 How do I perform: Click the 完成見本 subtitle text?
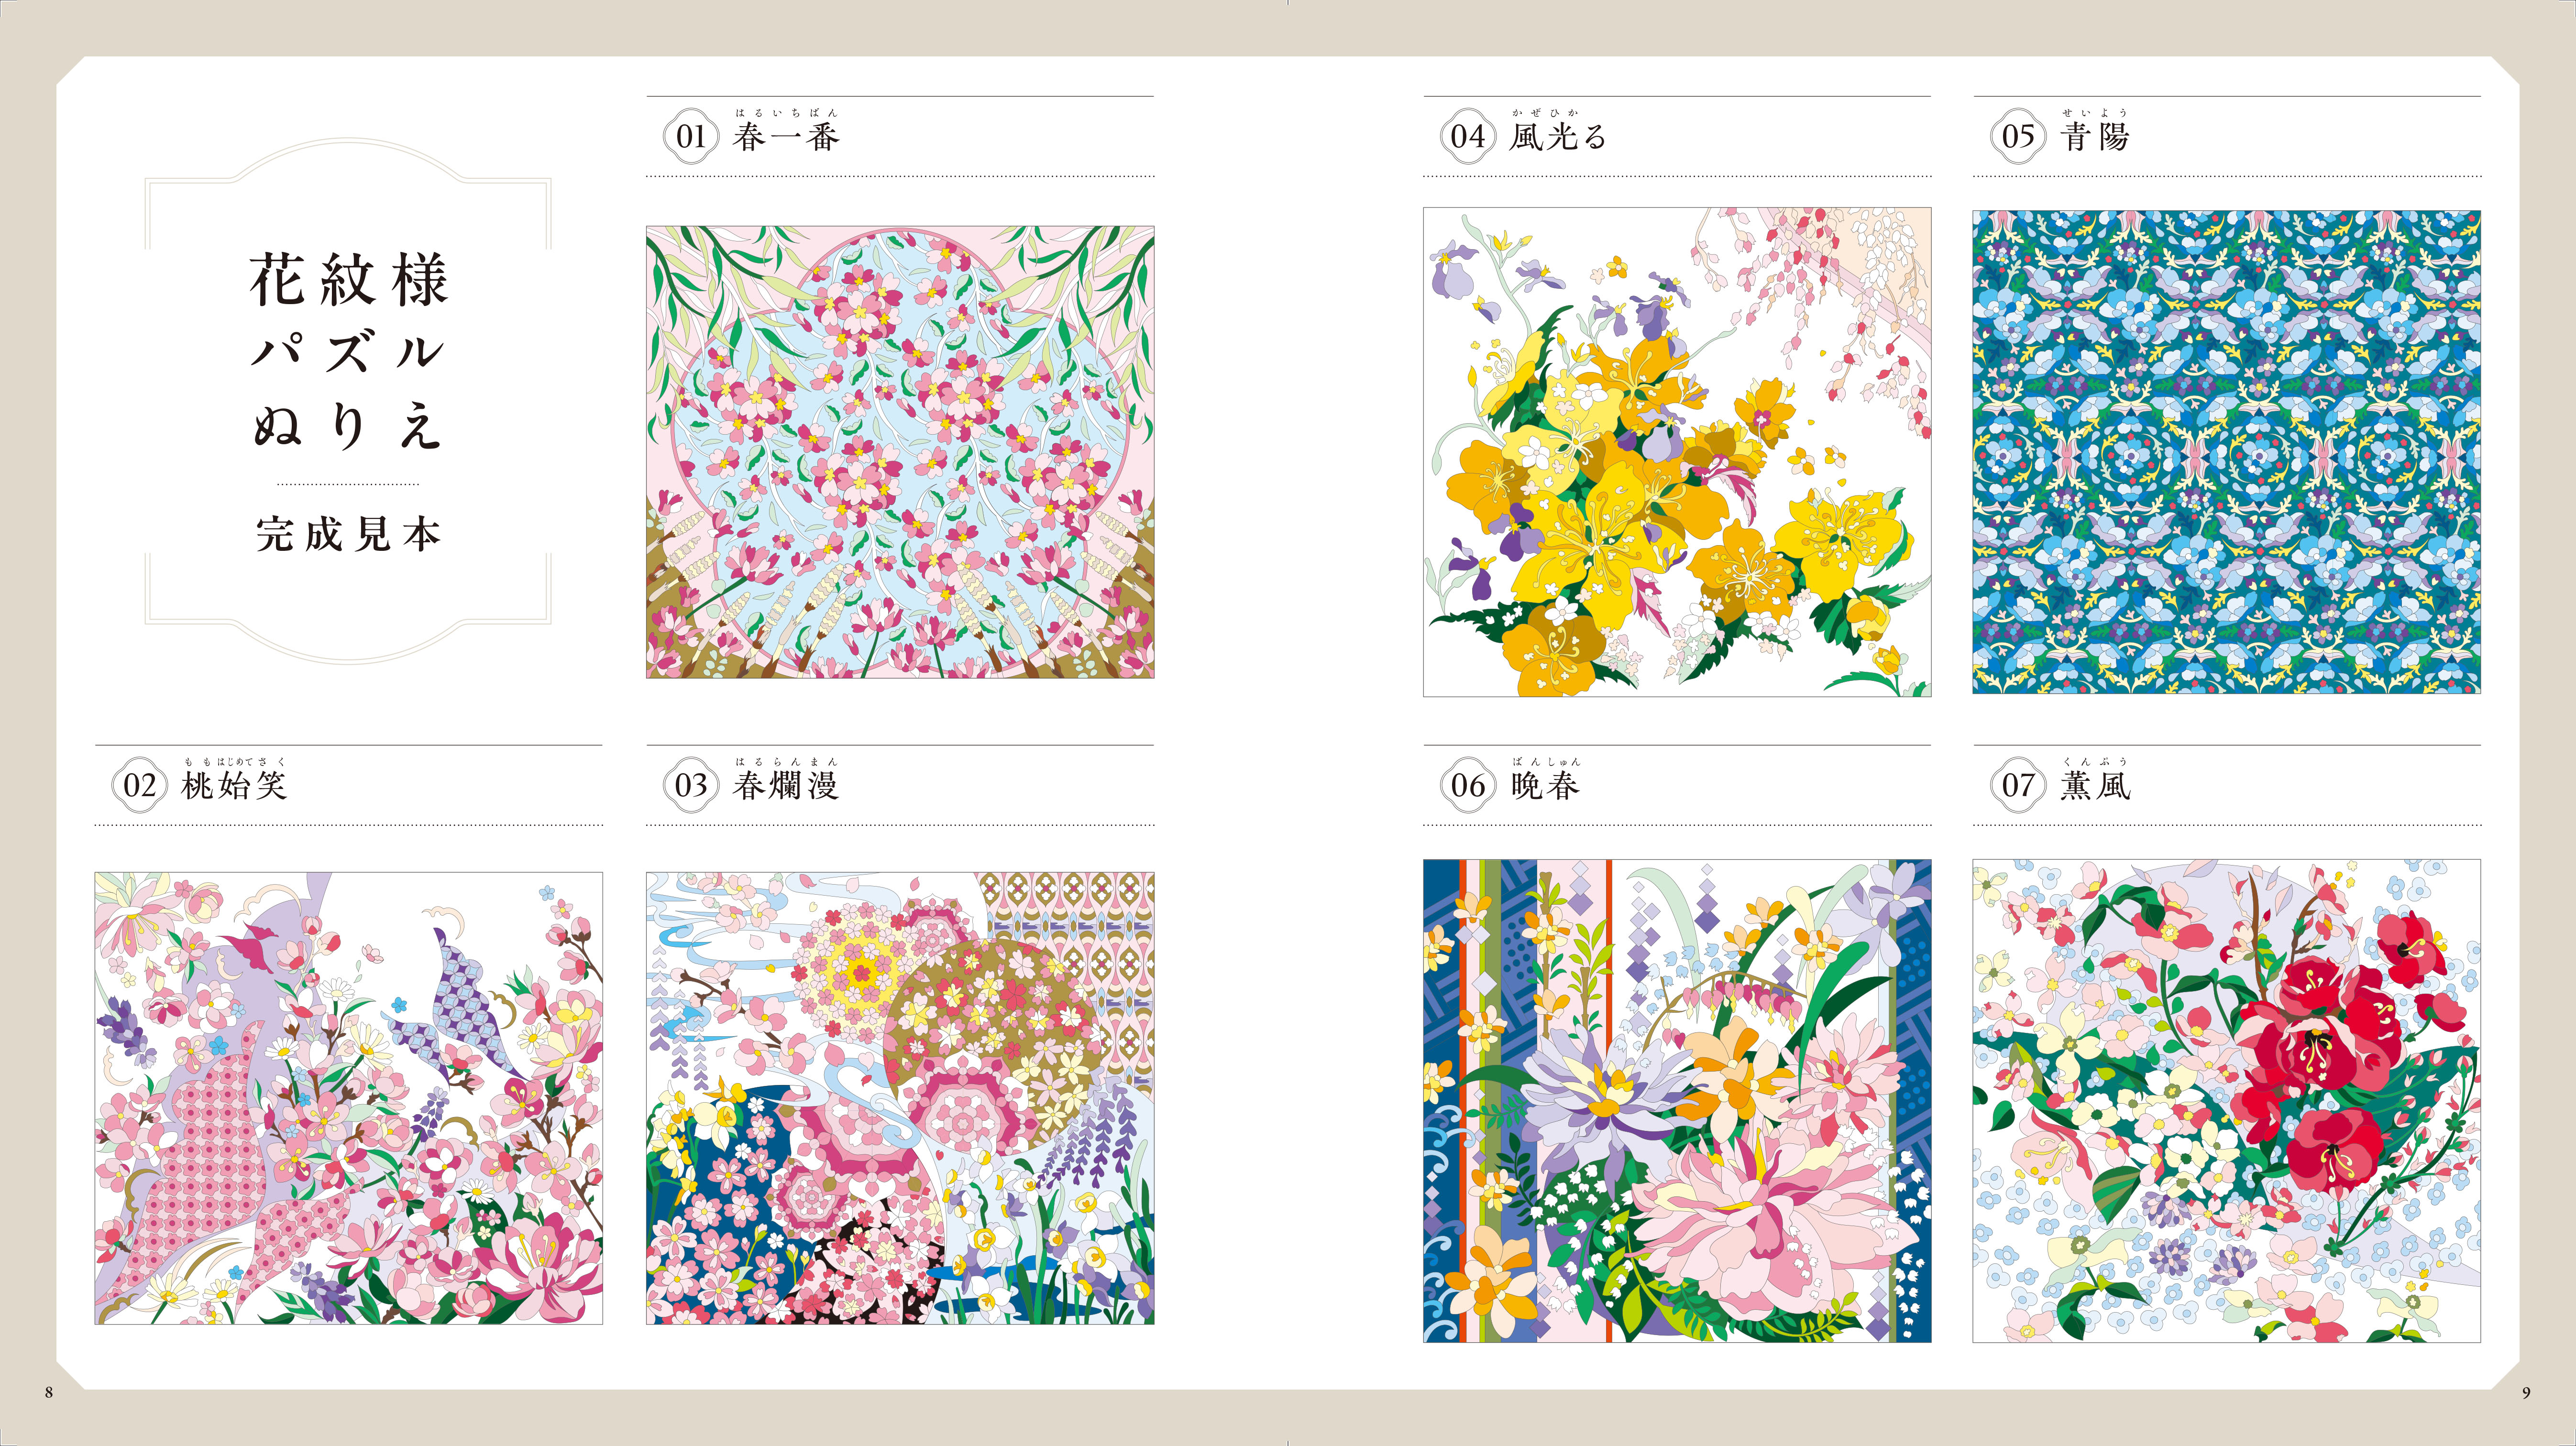[x=348, y=535]
